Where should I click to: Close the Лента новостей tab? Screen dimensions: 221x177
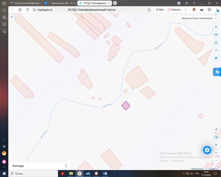coord(74,3)
